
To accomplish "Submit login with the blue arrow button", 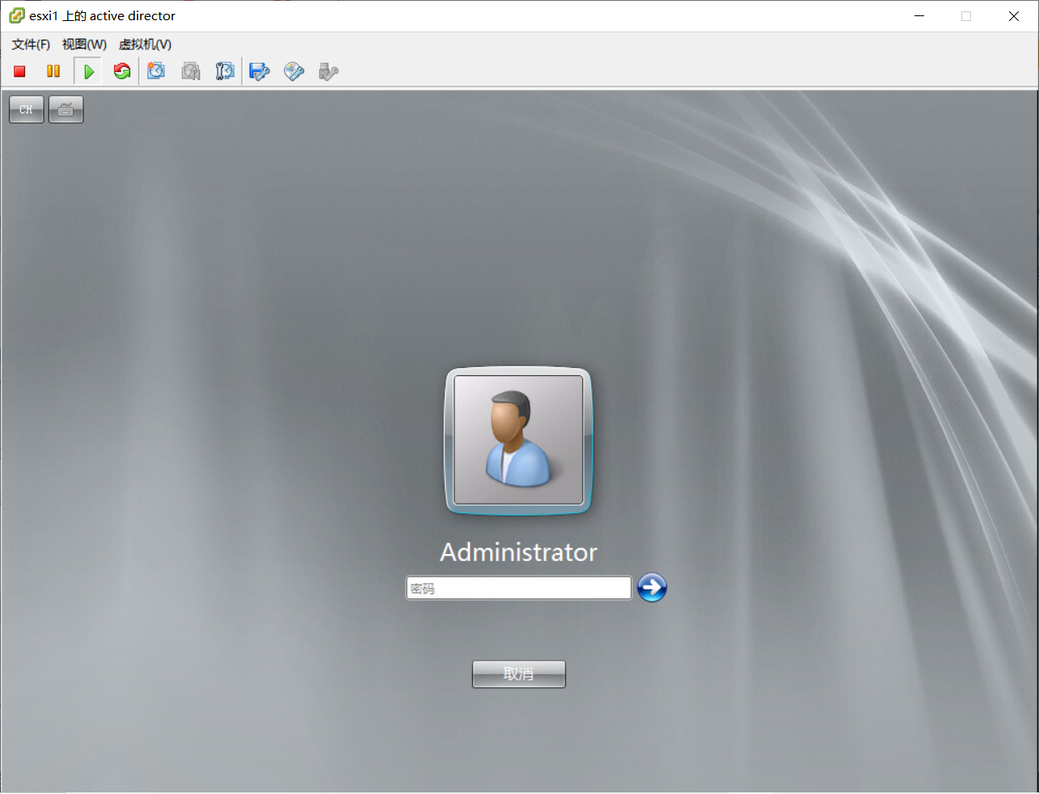I will point(652,588).
